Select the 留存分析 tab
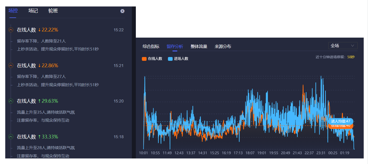The width and height of the screenshot is (368, 164). [175, 46]
